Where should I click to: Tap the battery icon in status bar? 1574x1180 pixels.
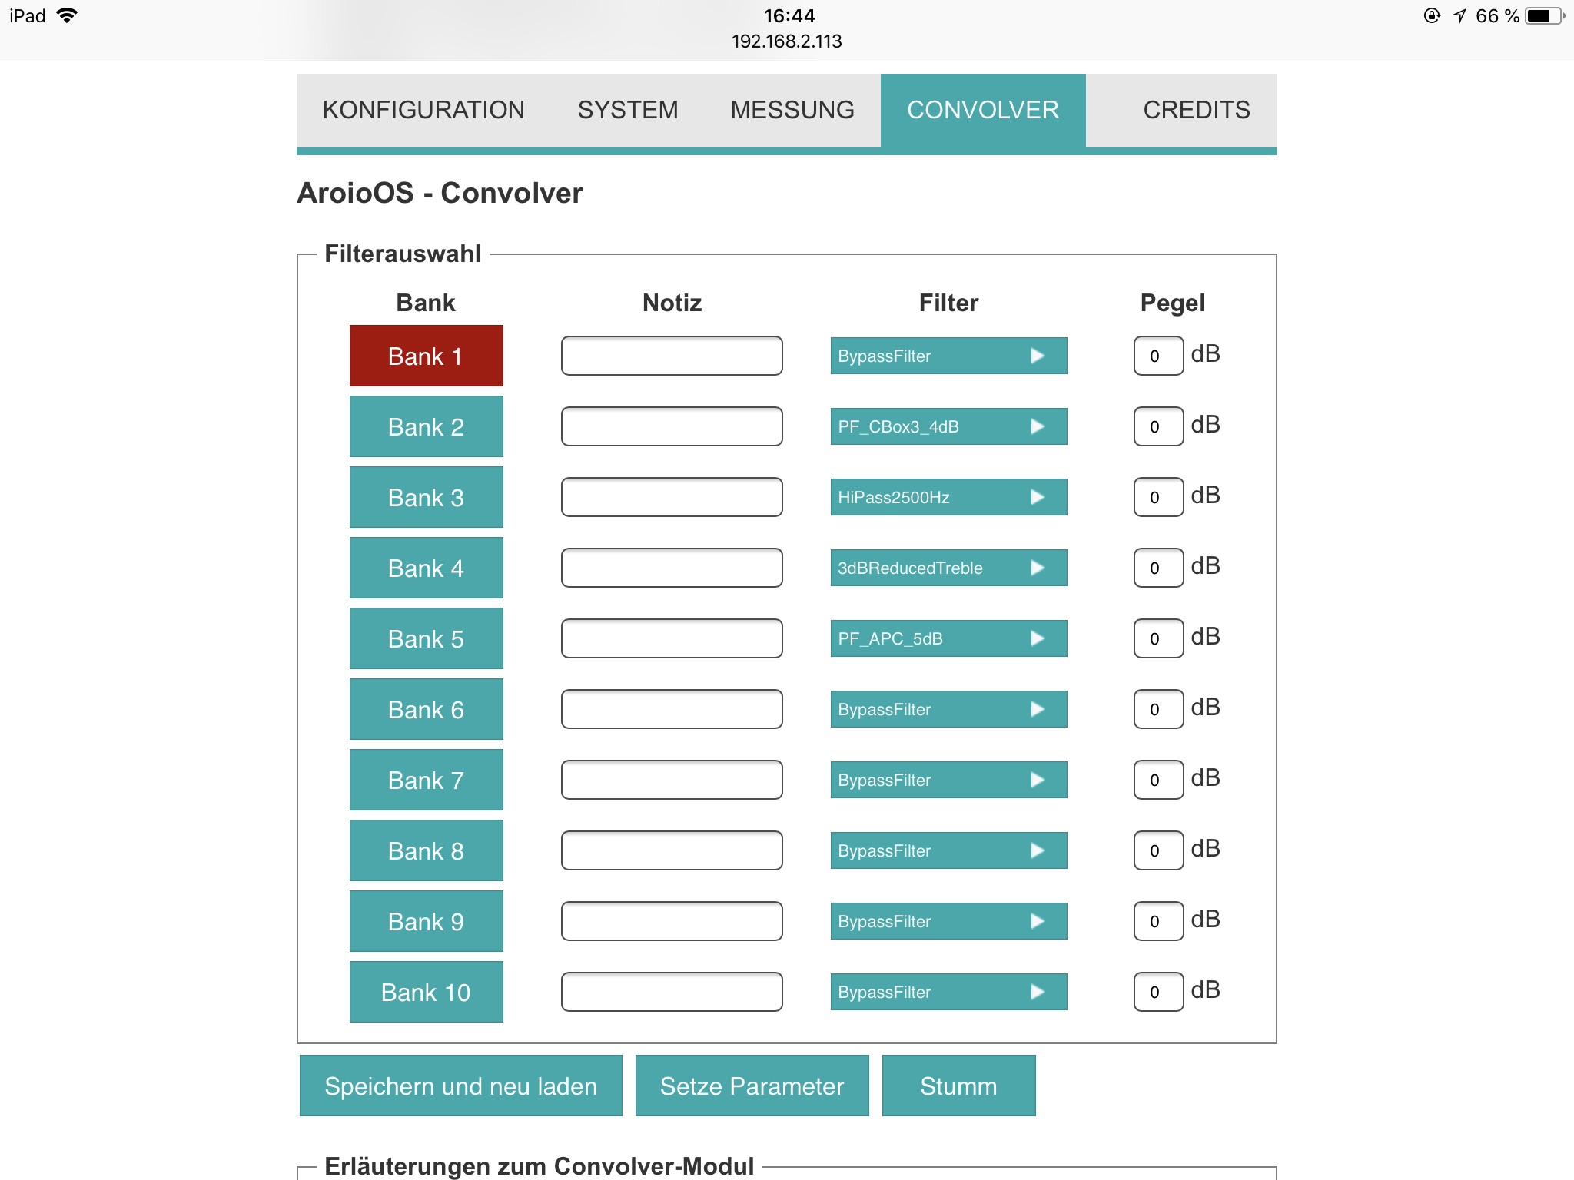pos(1546,15)
